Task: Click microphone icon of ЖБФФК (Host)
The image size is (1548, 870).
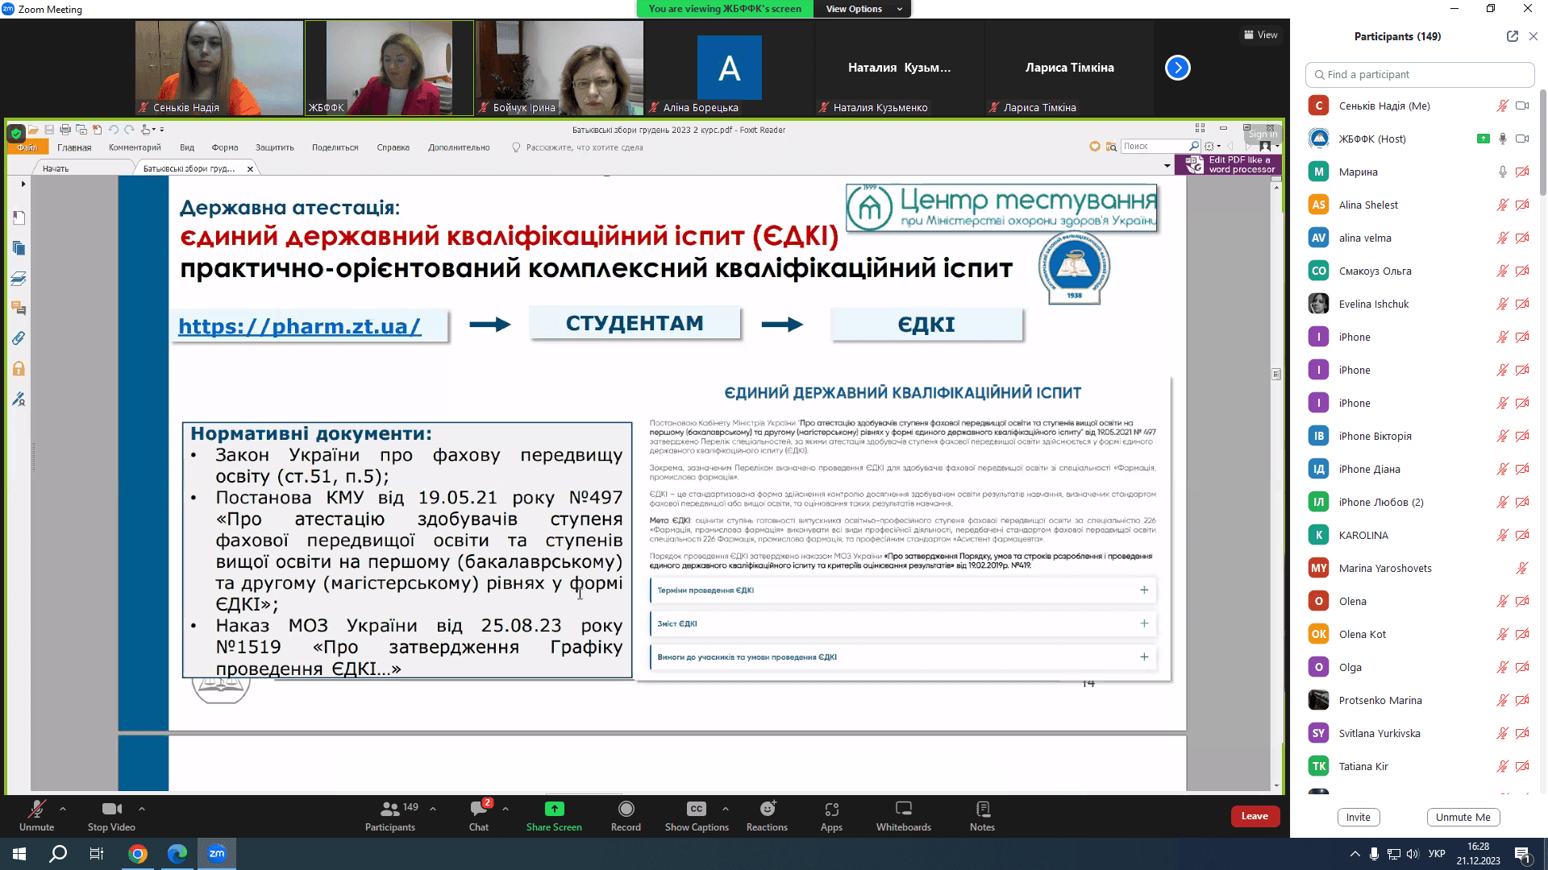Action: tap(1503, 139)
